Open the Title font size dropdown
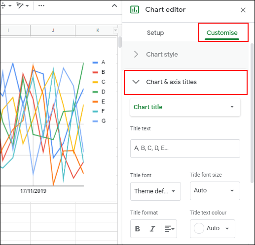255x245 pixels. tap(215, 190)
